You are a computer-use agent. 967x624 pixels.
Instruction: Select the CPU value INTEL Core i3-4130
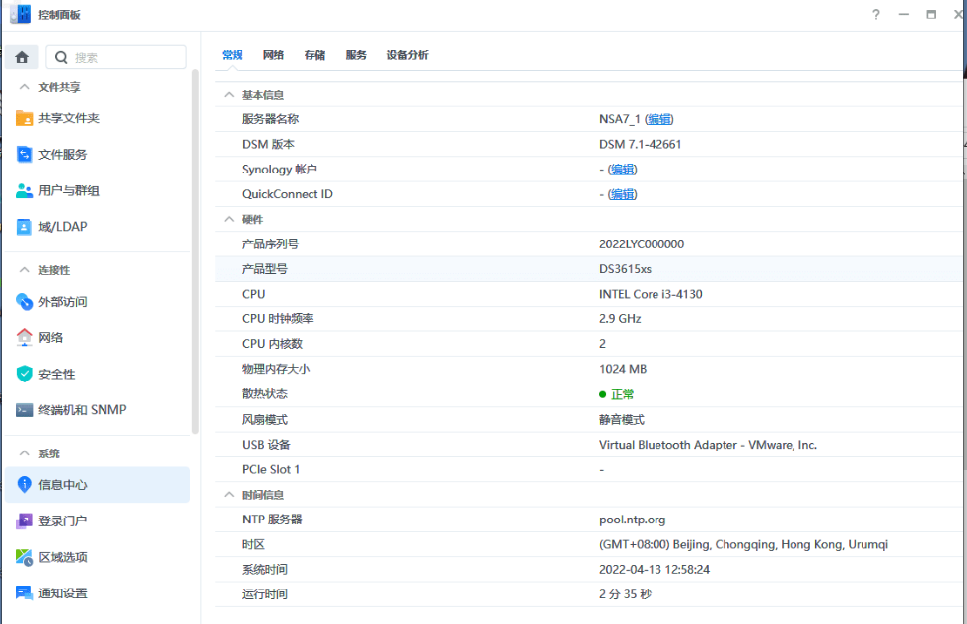[x=651, y=294]
